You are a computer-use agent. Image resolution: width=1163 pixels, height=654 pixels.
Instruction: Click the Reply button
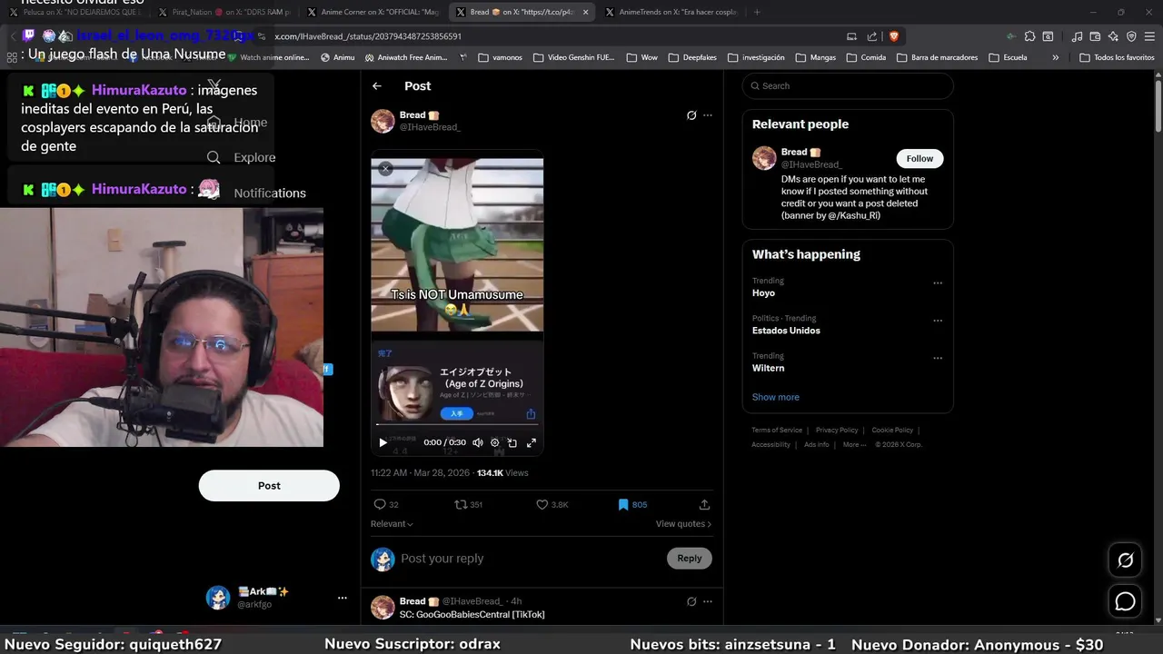[690, 559]
